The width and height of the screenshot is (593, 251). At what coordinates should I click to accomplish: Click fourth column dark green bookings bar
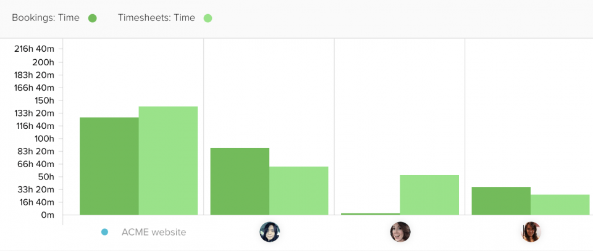(x=501, y=201)
